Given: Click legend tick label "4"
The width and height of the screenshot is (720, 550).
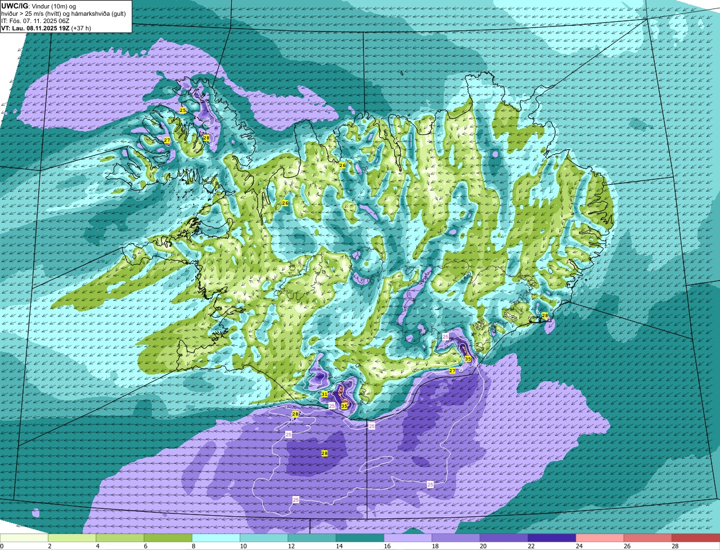Looking at the screenshot, I should pyautogui.click(x=97, y=546).
